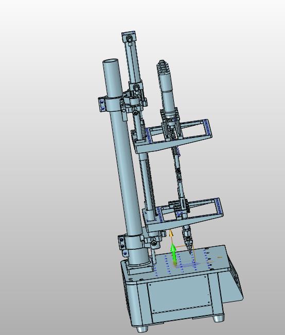
Task: Select the upper triangular bracket arm
Action: tap(171, 137)
